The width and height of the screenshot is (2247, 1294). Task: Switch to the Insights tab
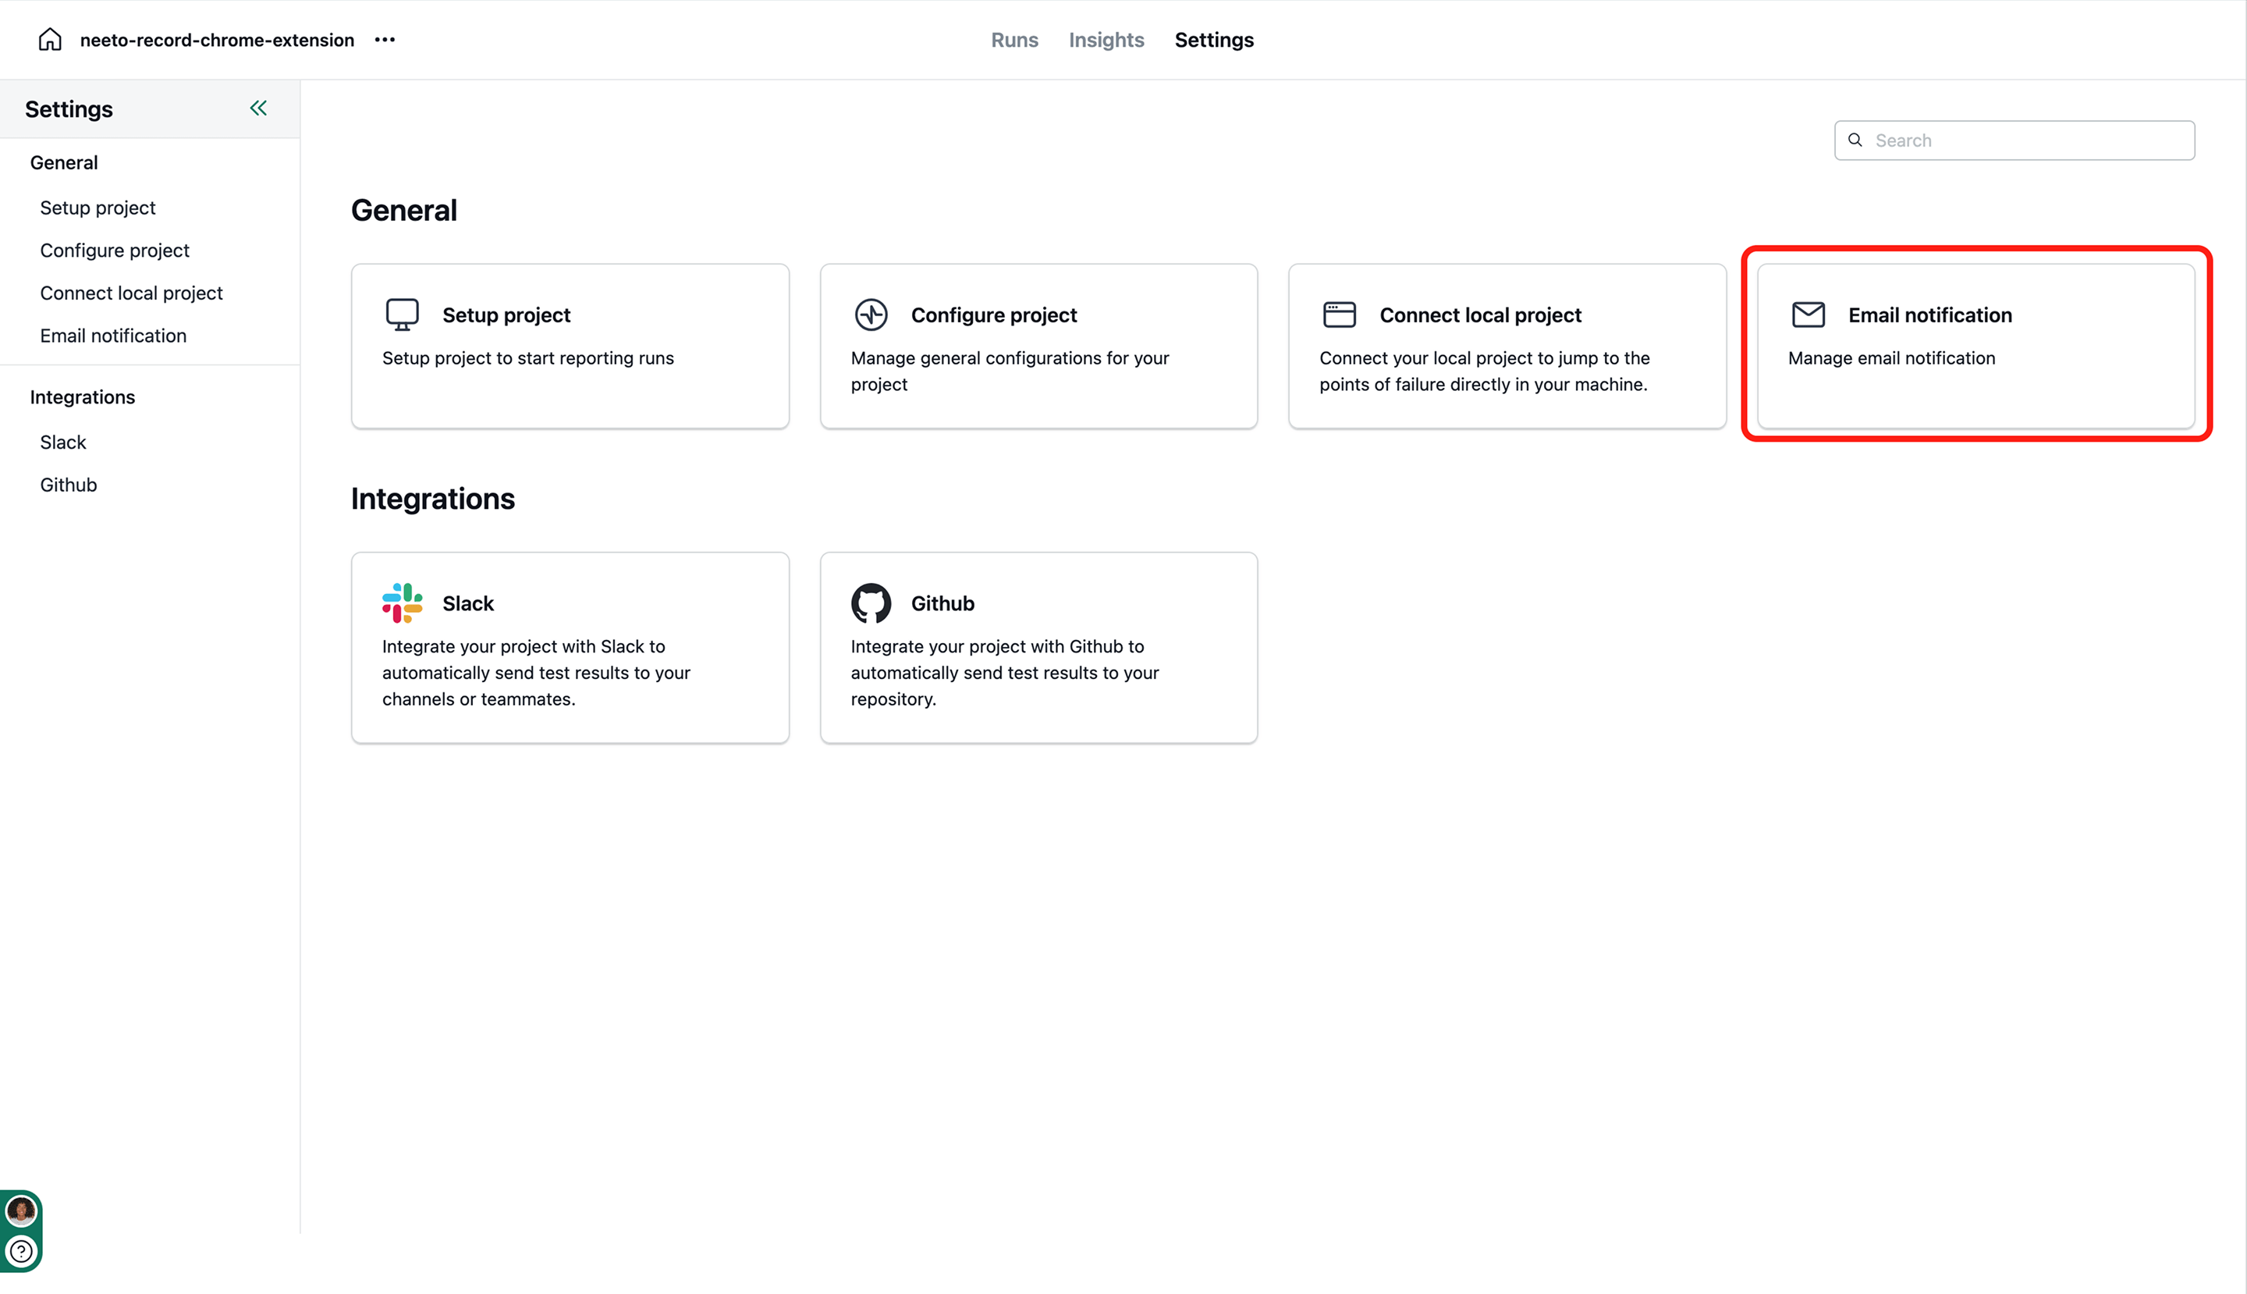[1106, 40]
